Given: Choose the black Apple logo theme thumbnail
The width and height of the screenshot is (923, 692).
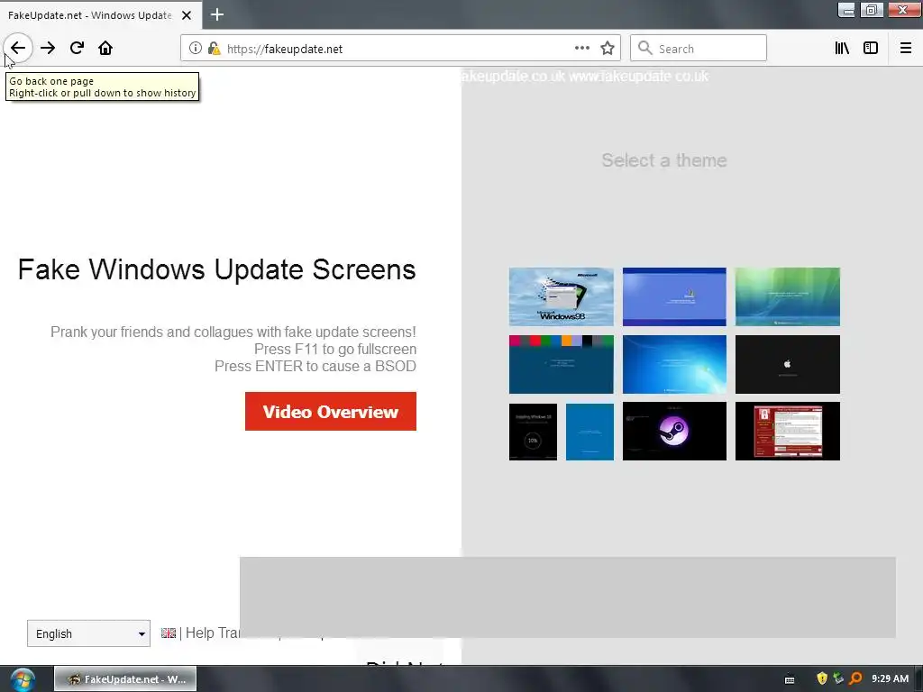Looking at the screenshot, I should click(x=788, y=364).
